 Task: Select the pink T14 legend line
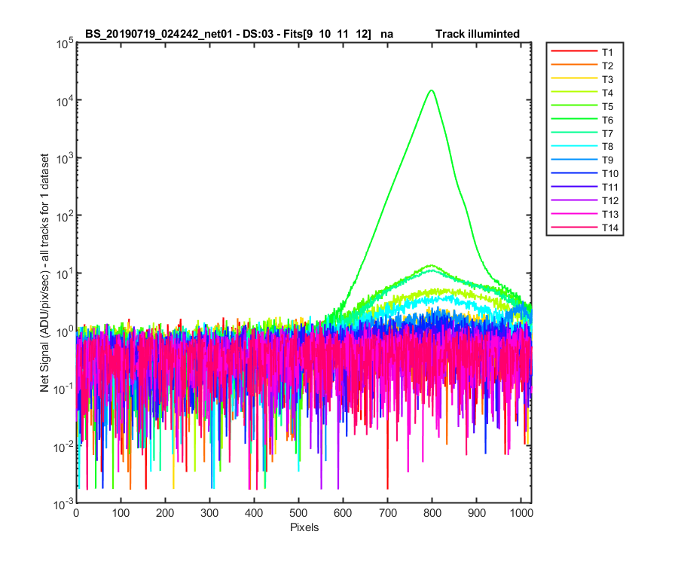point(574,227)
